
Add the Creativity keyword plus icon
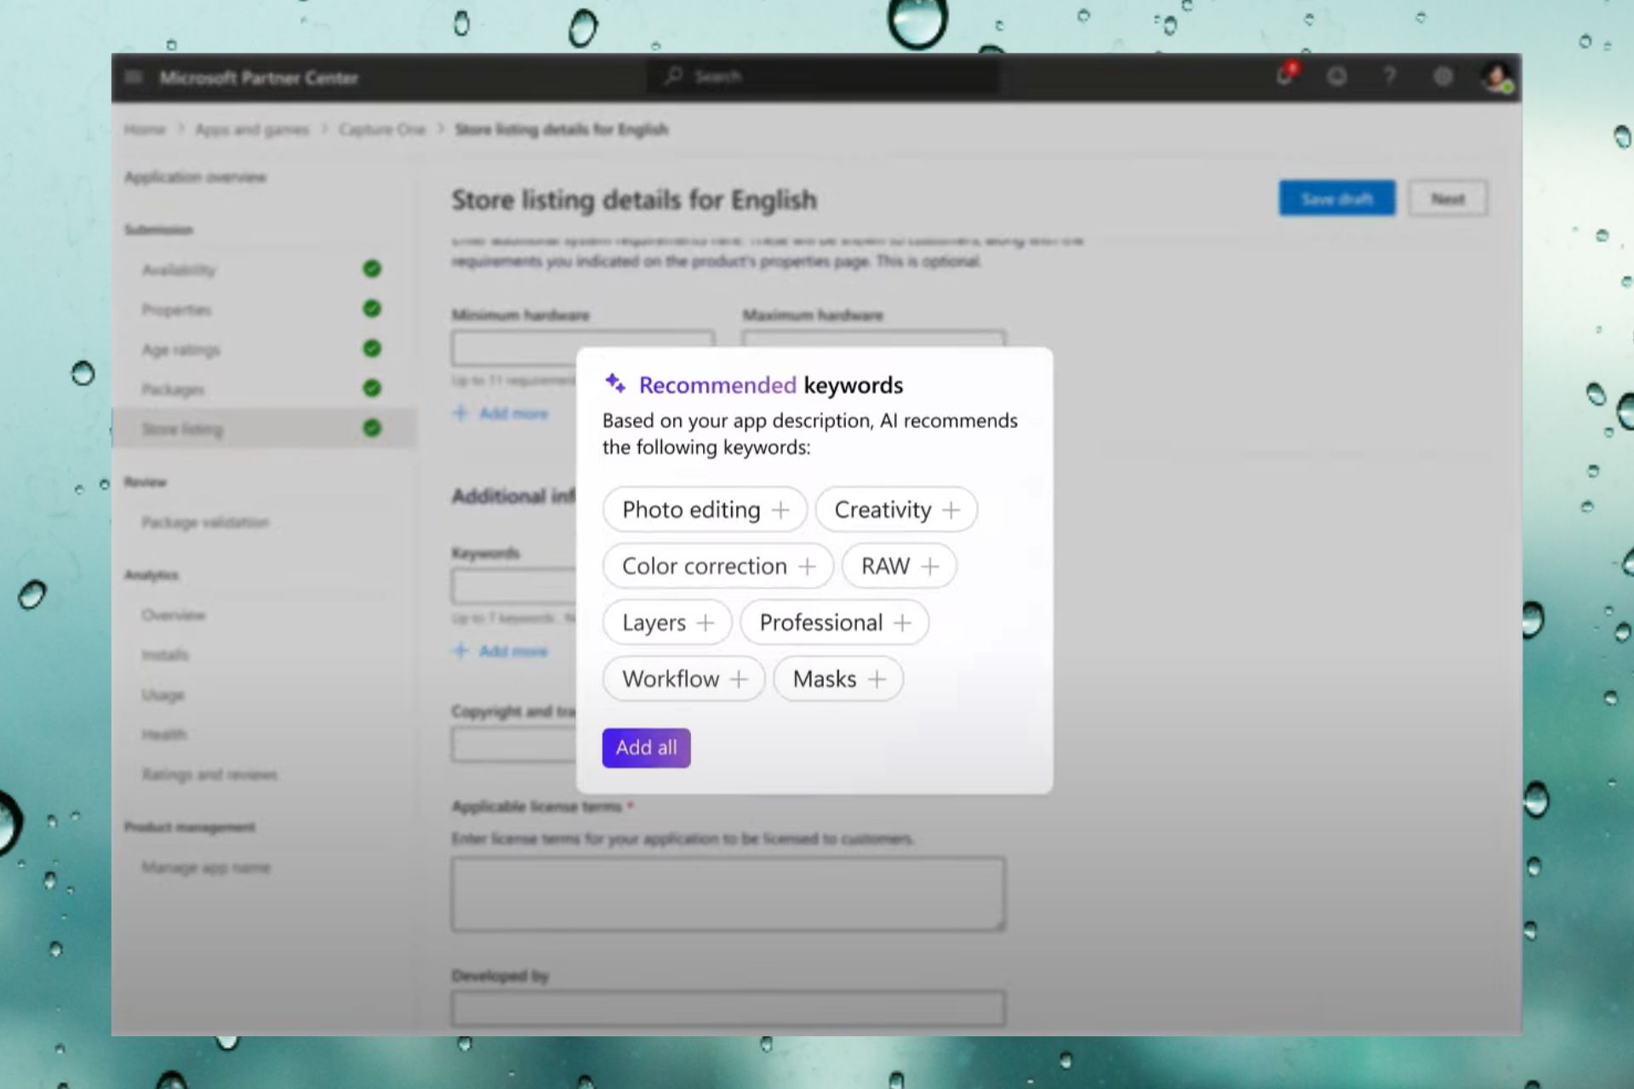pyautogui.click(x=951, y=510)
